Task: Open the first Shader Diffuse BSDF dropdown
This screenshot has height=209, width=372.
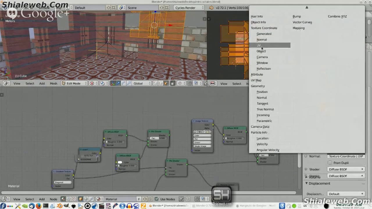Action: click(346, 169)
